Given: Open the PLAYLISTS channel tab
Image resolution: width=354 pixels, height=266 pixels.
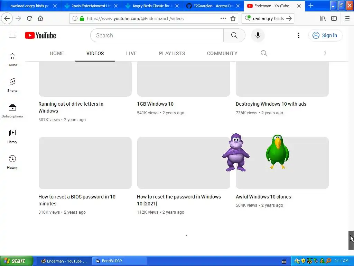Looking at the screenshot, I should point(172,53).
